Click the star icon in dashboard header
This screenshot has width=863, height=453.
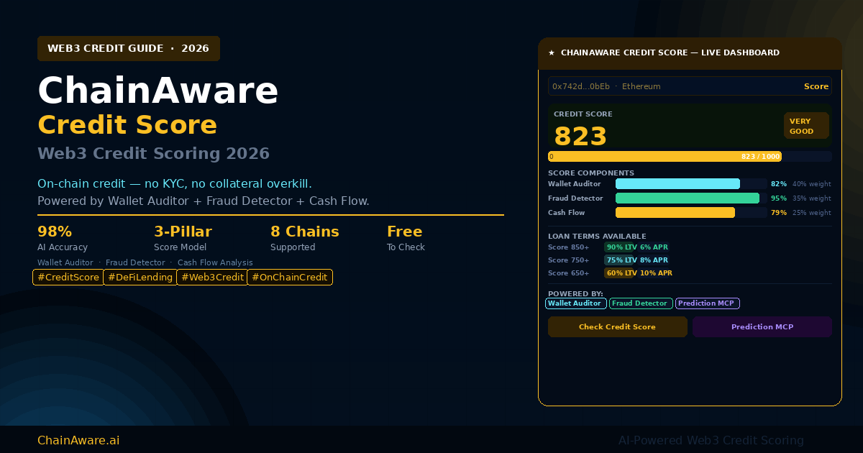552,53
